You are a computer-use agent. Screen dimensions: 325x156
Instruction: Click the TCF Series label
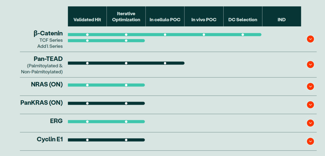51,40
